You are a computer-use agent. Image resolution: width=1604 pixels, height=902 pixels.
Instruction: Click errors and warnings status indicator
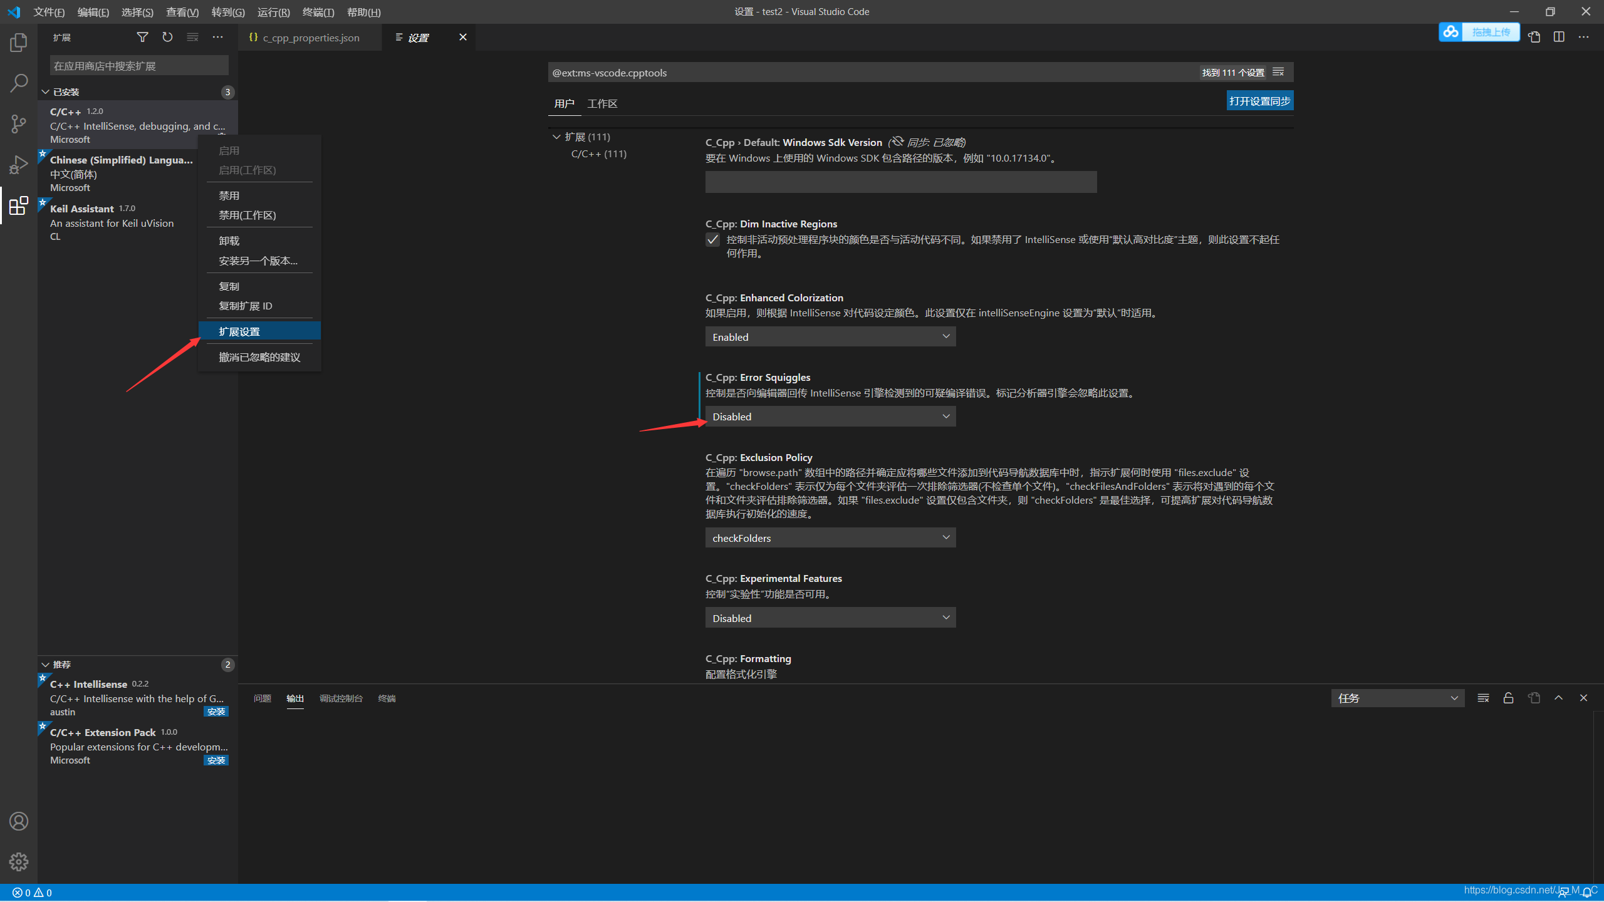coord(32,893)
